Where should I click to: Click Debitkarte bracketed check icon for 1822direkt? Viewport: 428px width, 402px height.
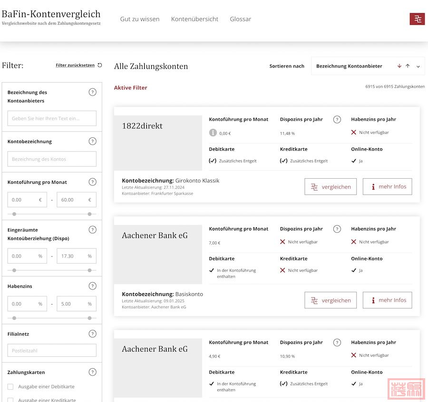coord(213,161)
